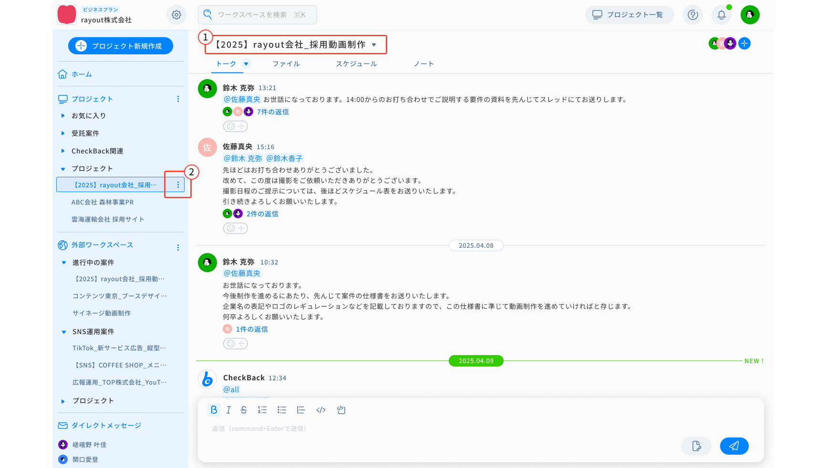
Task: Open 【SNS】COFFEE SHOP_メニ… project
Action: tap(120, 365)
